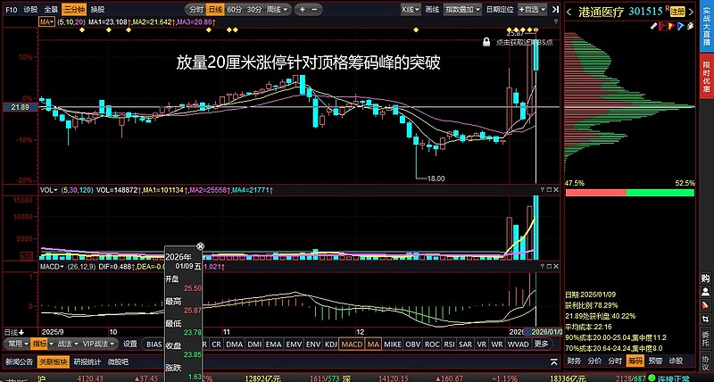Click the 更多 indicators button
The image size is (714, 382).
click(541, 345)
